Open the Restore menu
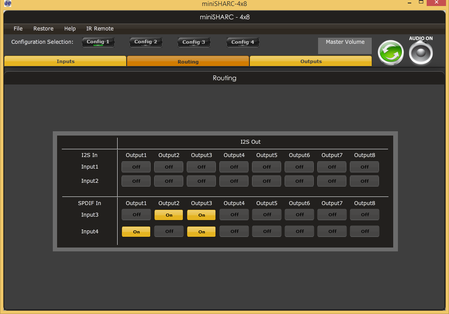 (x=43, y=29)
